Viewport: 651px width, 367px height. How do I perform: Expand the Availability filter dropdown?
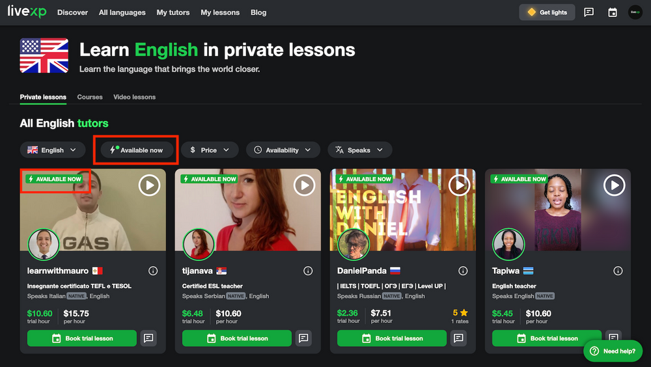pyautogui.click(x=283, y=150)
